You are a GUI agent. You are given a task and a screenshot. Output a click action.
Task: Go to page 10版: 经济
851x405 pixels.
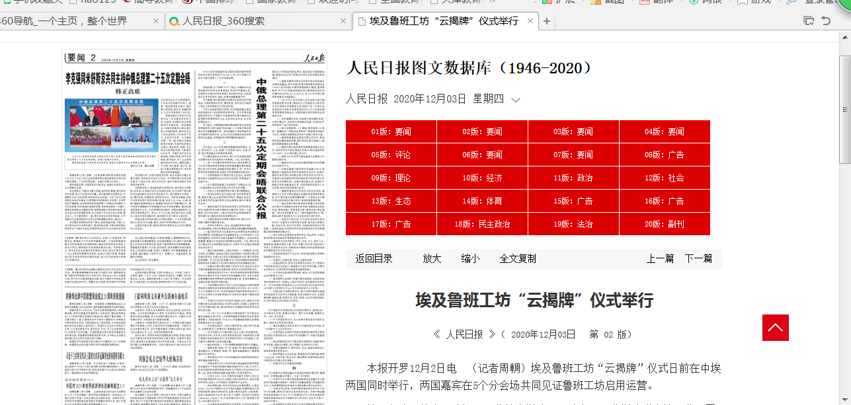point(482,178)
